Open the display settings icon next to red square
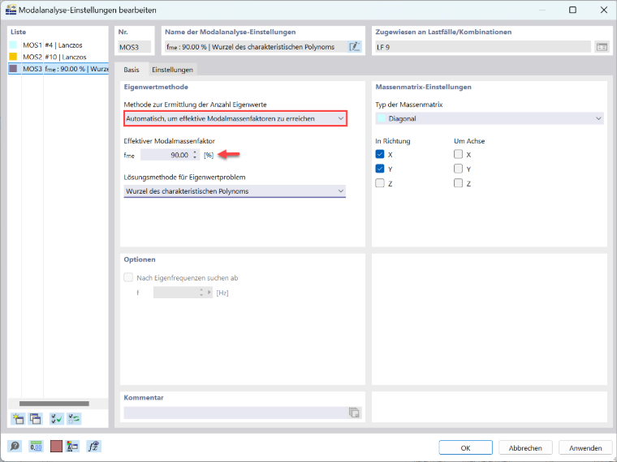 [72, 447]
